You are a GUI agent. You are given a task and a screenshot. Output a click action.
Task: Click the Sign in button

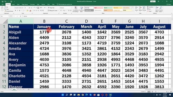coord(153,1)
